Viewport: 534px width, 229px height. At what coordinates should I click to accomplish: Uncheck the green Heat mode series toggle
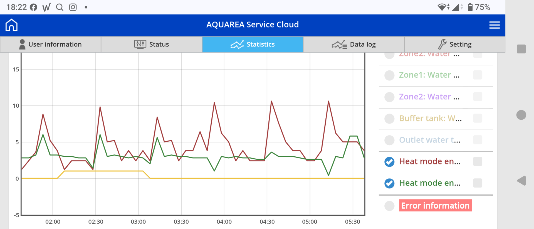(389, 183)
